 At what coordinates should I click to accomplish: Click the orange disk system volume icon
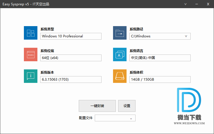click(120, 76)
